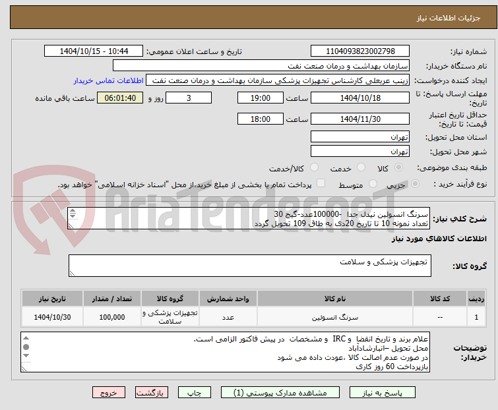This screenshot has height=410, width=498.
Task: Click the نام کالا column header
Action: (x=335, y=299)
